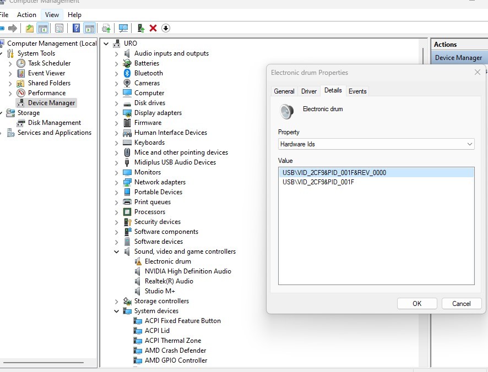Click the Shared Folders icon

[20, 83]
